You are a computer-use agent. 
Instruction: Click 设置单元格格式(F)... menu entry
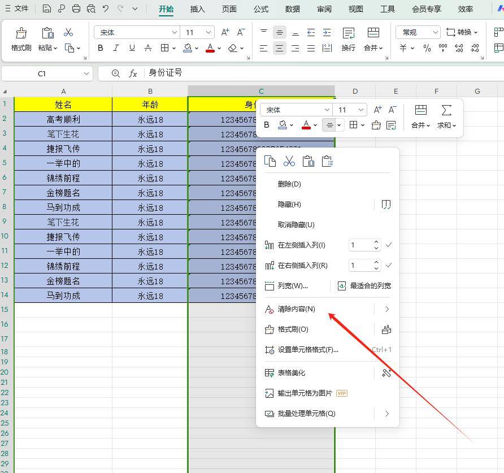click(x=308, y=350)
